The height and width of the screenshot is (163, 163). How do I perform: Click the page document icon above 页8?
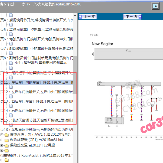pyautogui.click(x=11, y=53)
